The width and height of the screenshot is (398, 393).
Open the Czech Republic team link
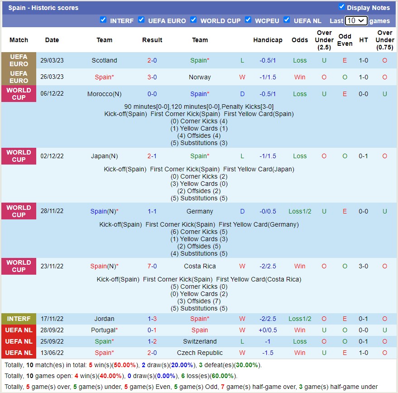pyautogui.click(x=200, y=353)
